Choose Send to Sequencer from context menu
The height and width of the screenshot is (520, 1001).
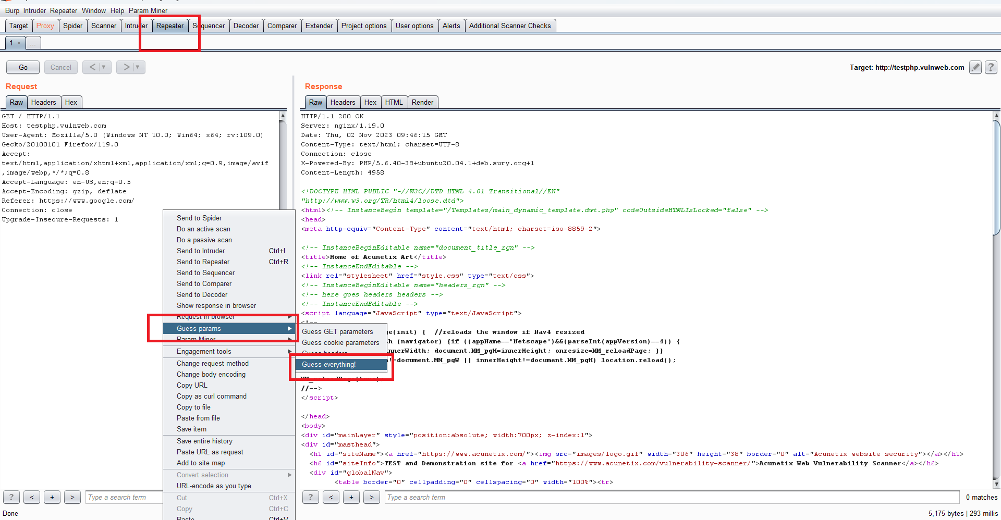pyautogui.click(x=229, y=273)
